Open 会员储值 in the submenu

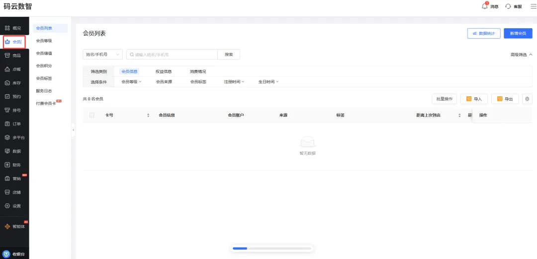point(44,53)
